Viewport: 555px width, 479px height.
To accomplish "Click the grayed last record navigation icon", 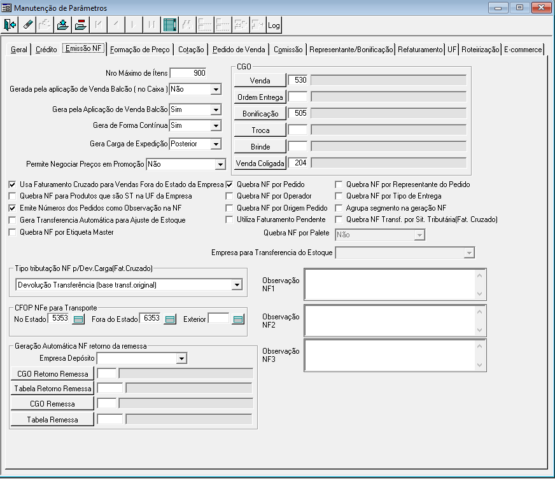I will 151,25.
